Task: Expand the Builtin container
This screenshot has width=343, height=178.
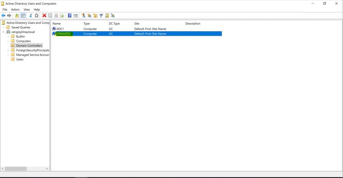Action: [8, 36]
